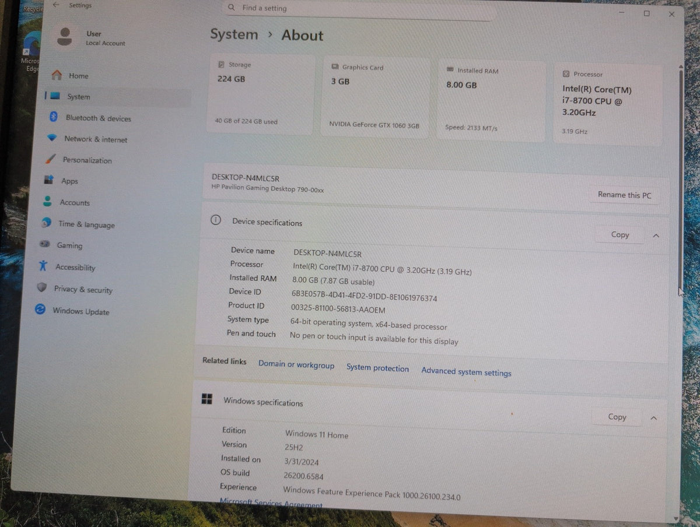Viewport: 700px width, 527px height.
Task: Collapse the Device specifications section
Action: tap(656, 236)
